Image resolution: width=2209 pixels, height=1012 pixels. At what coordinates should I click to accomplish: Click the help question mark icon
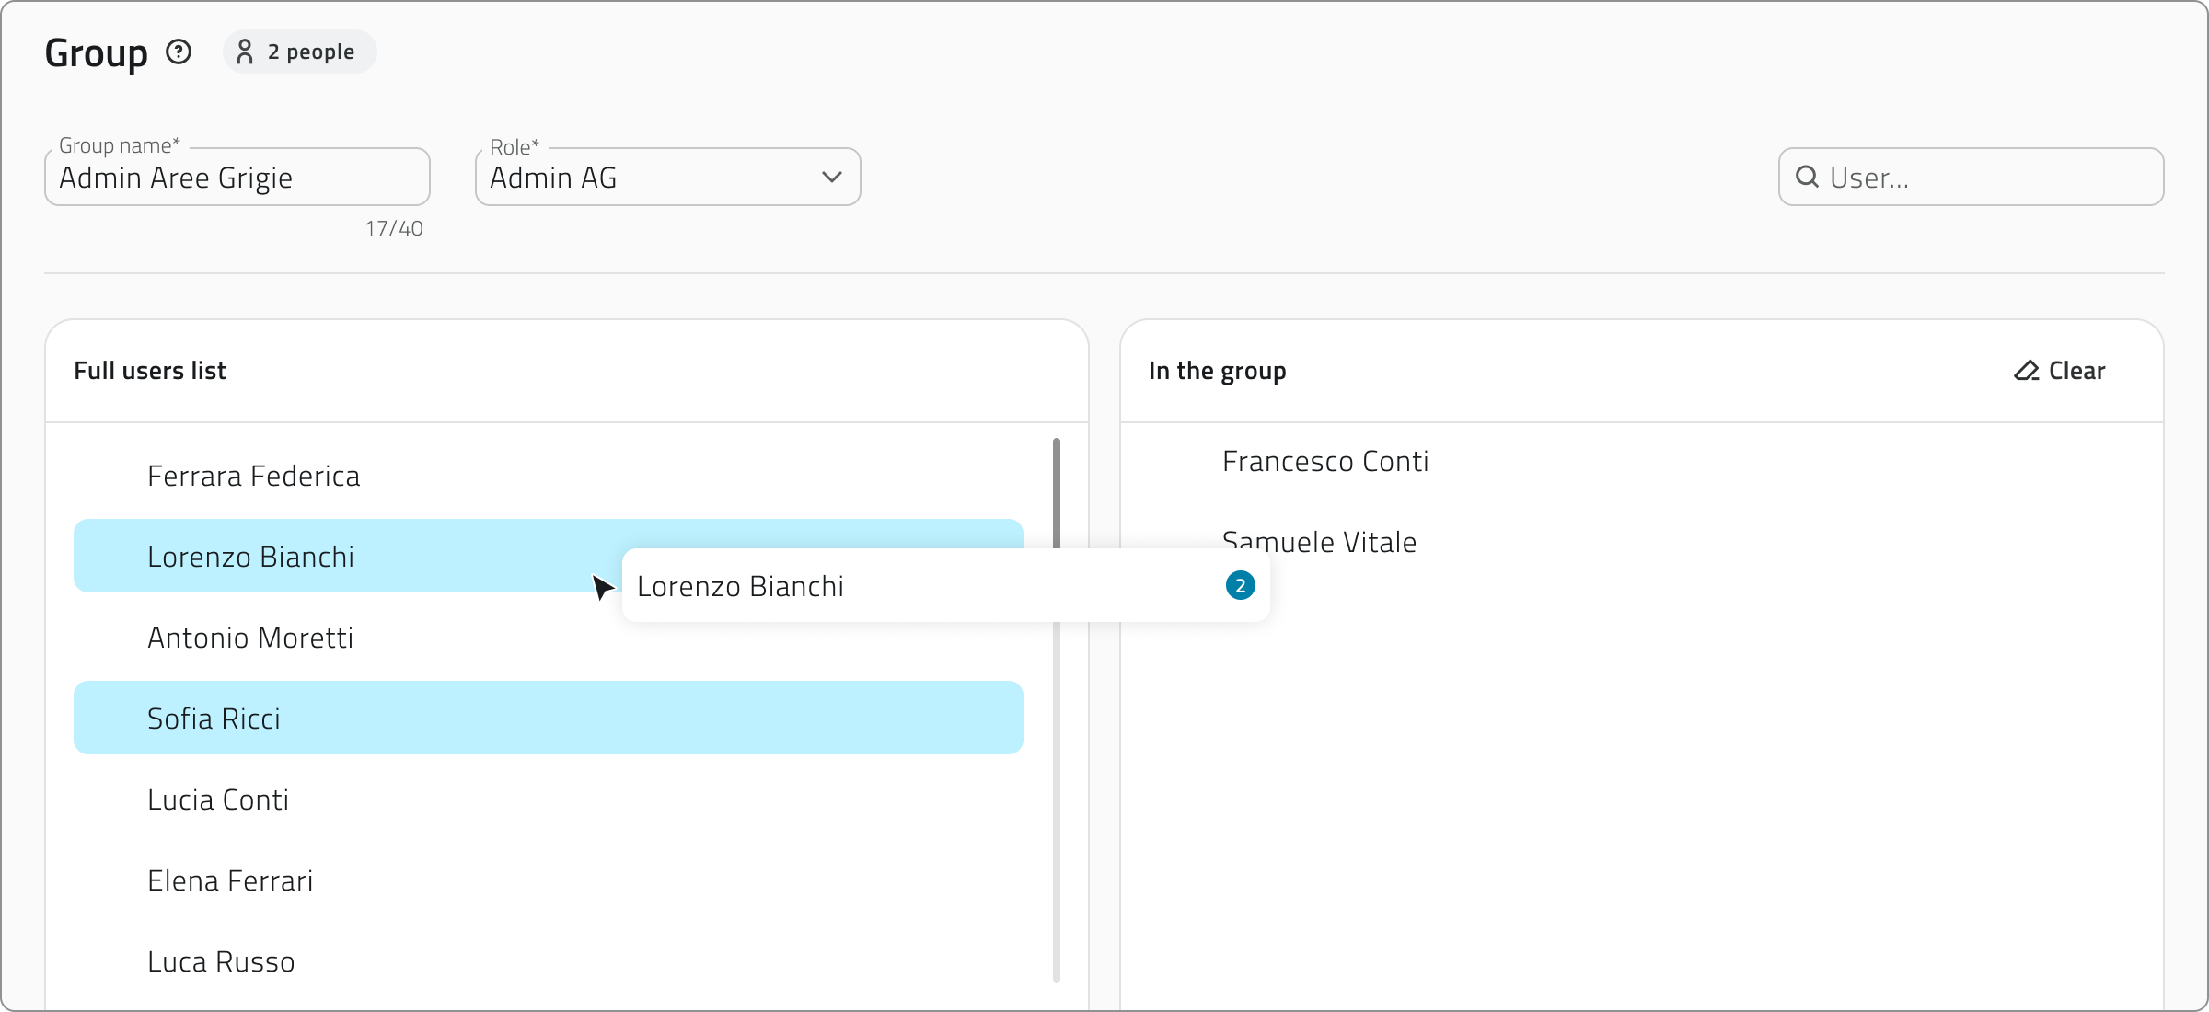(x=179, y=52)
